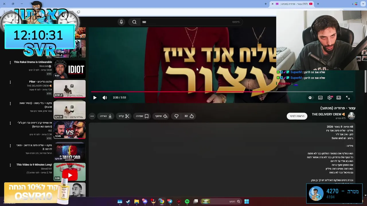Viewport: 367px width, 206px height.
Task: Open Google Chrome from the taskbar
Action: (162, 201)
